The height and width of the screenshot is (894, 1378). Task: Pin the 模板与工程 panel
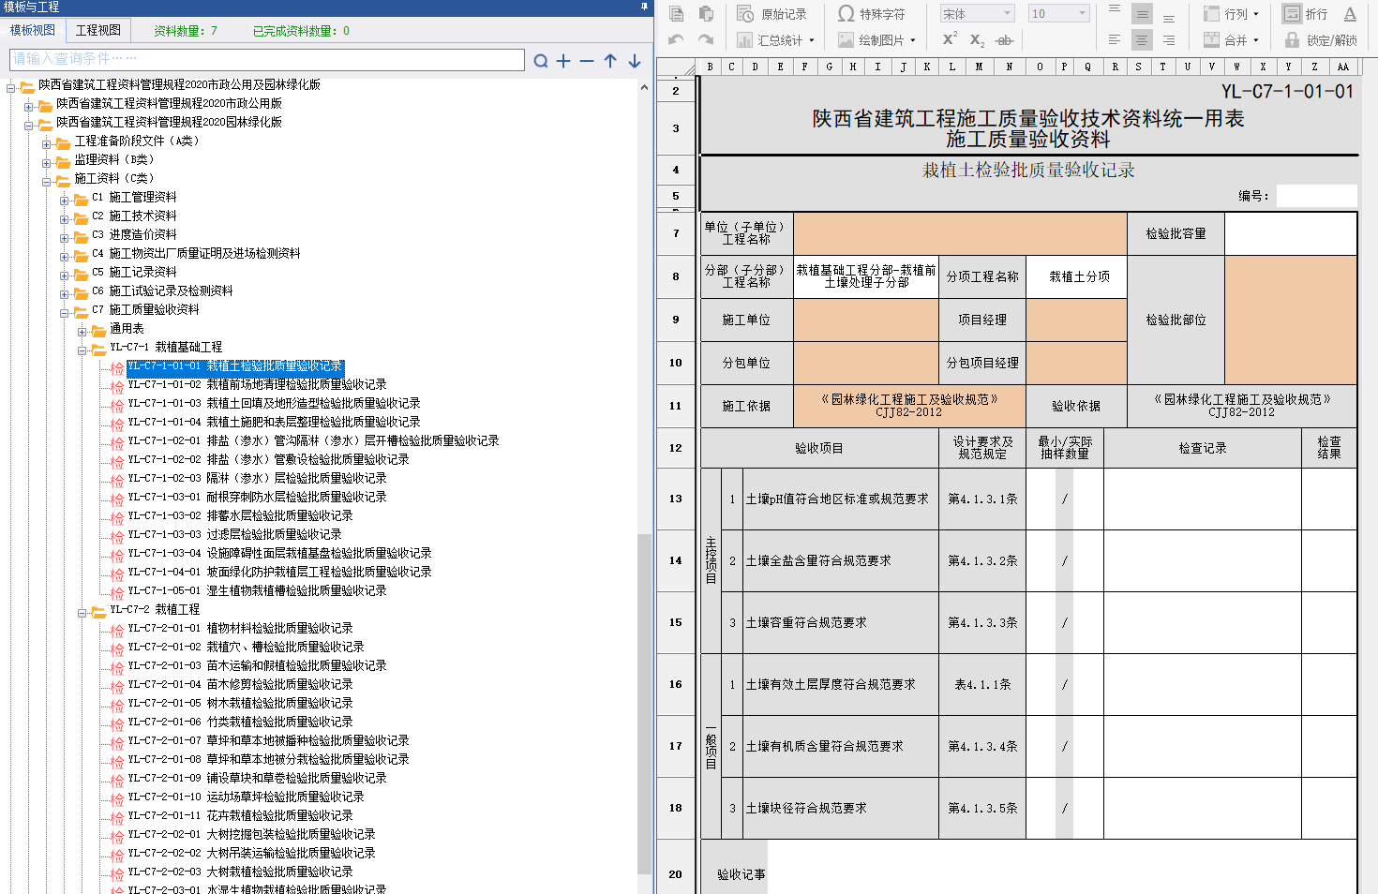(644, 7)
